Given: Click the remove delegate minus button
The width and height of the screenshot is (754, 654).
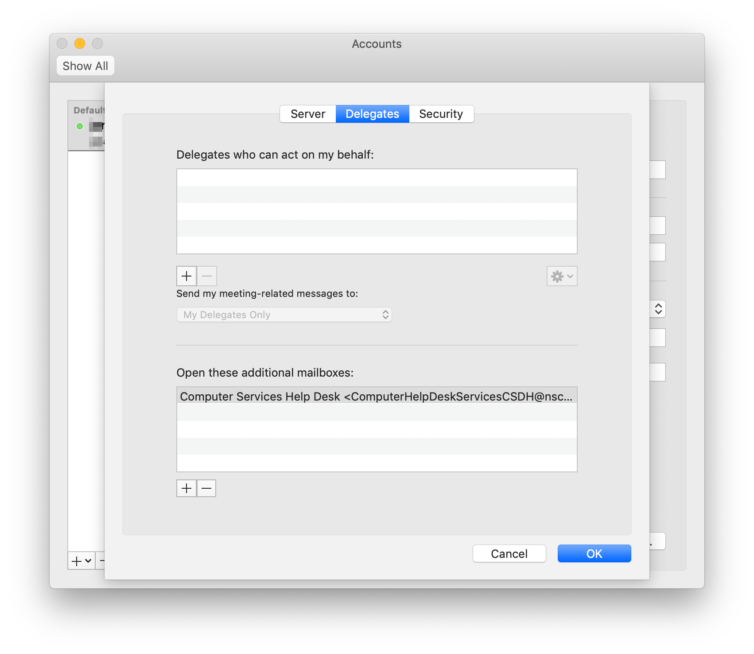Looking at the screenshot, I should [x=207, y=276].
